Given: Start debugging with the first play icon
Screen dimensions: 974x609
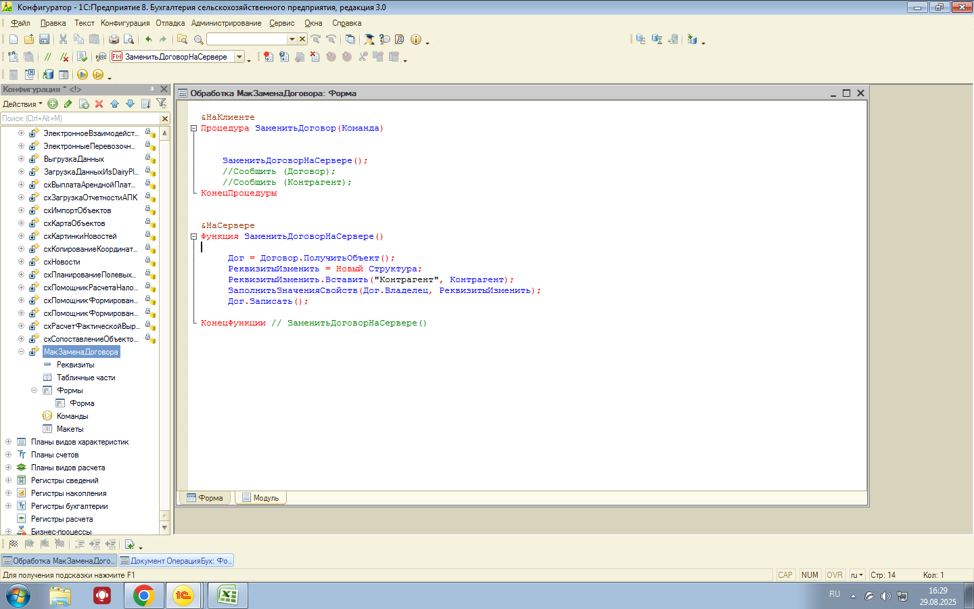Looking at the screenshot, I should click(83, 74).
